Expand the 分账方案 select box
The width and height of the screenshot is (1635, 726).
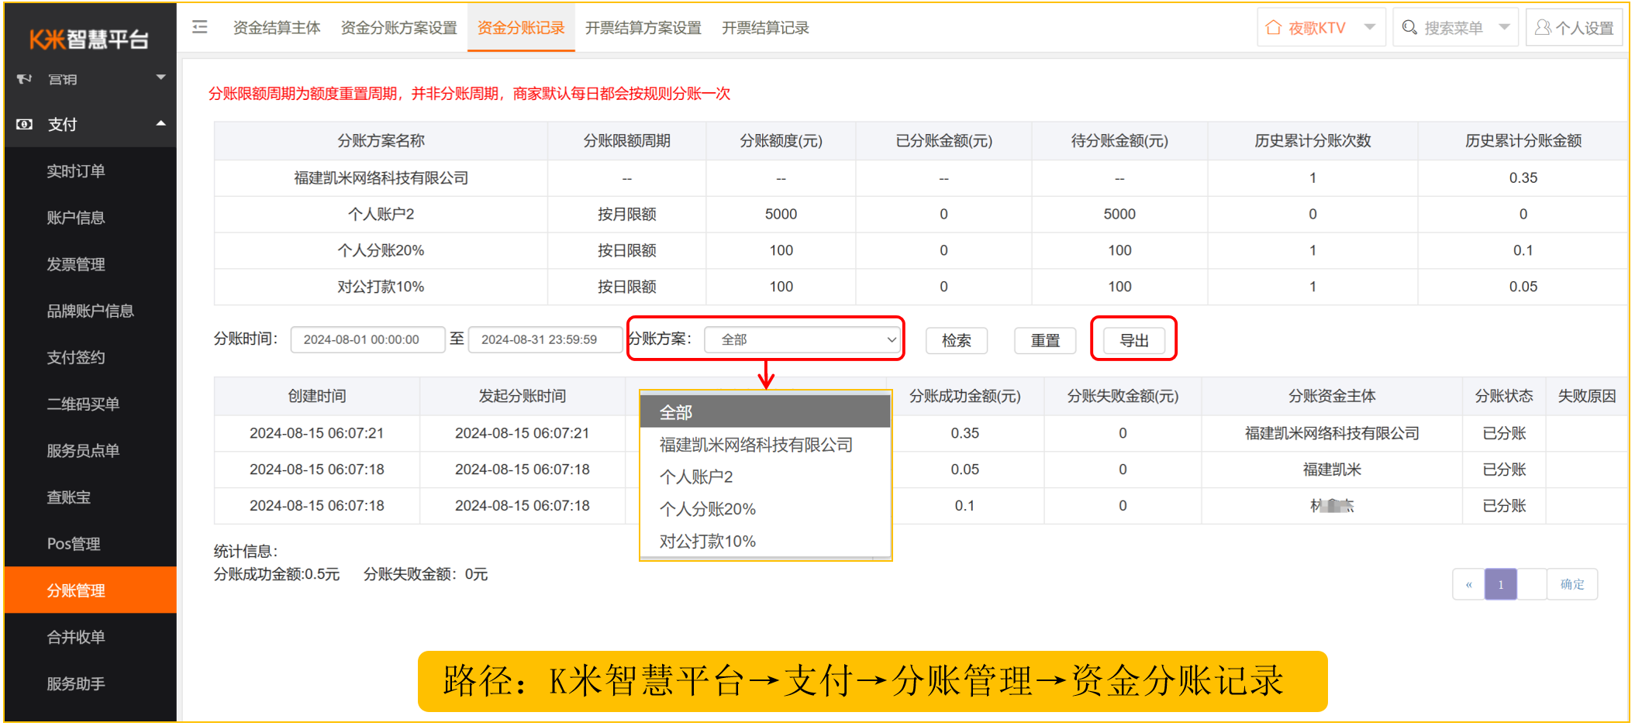[802, 339]
